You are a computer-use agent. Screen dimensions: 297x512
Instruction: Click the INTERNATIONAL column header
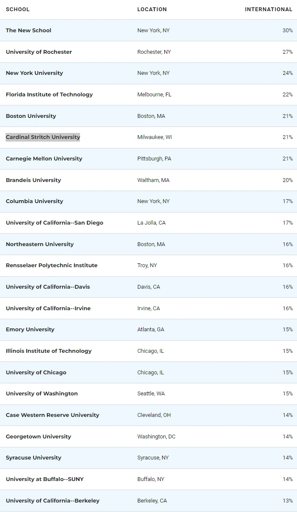coord(269,9)
